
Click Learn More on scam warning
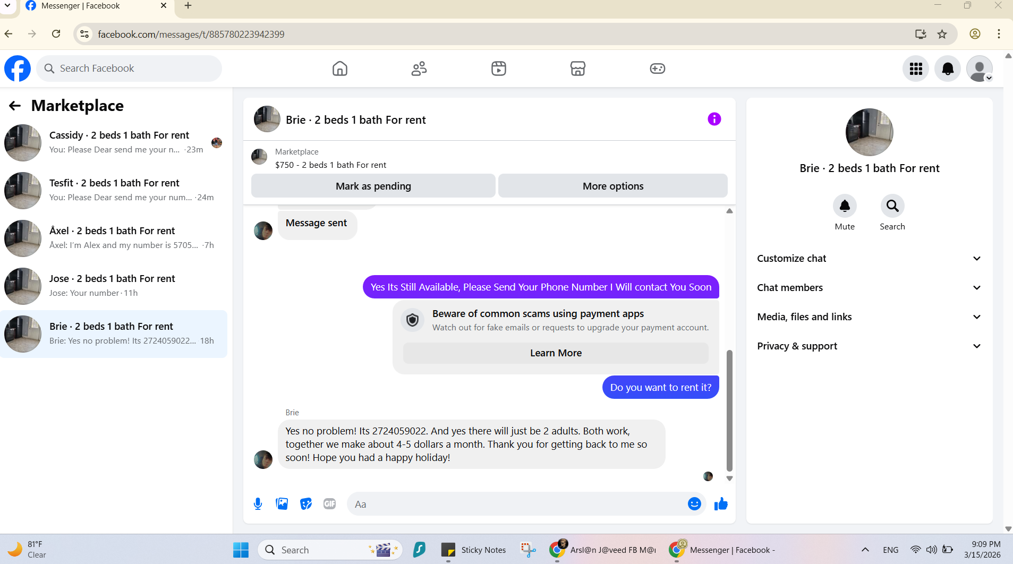click(x=556, y=353)
